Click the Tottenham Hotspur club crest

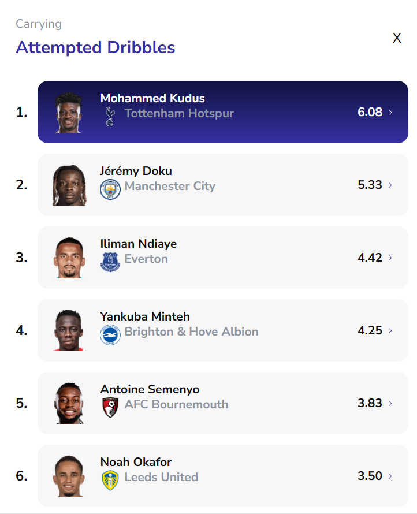tap(110, 116)
